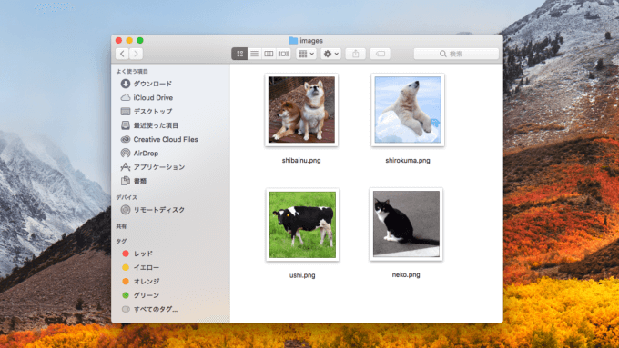Viewport: 619px width, 348px height.
Task: Select the shirokuma.png polar bear thumbnail
Action: 408,110
